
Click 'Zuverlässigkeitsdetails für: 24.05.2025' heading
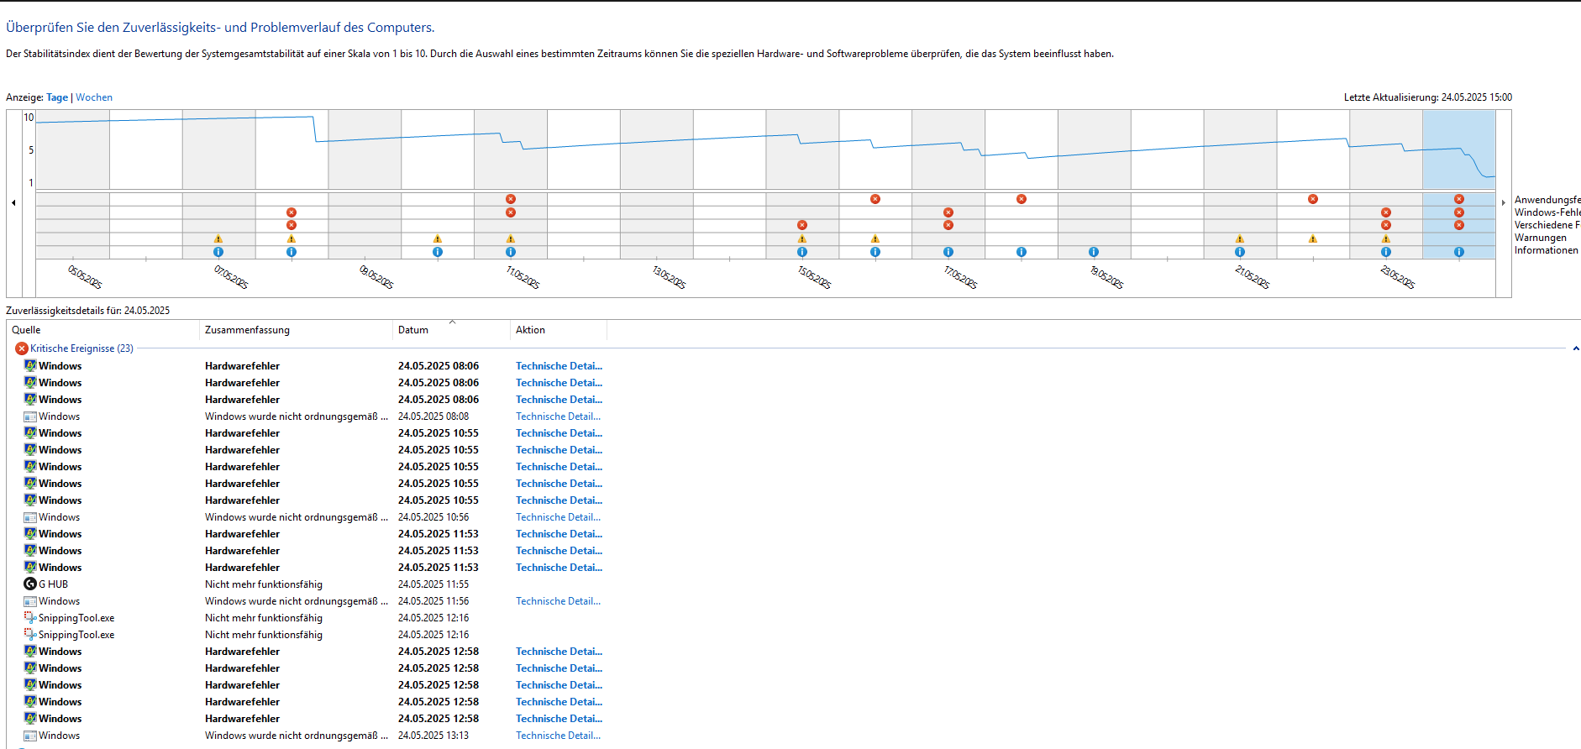[x=88, y=311]
